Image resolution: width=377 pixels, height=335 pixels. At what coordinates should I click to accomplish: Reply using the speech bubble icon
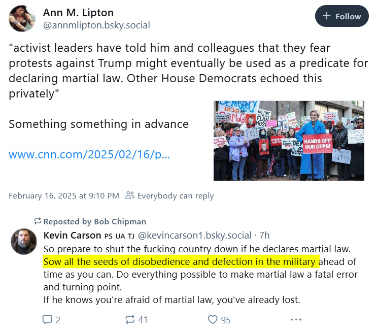click(47, 320)
